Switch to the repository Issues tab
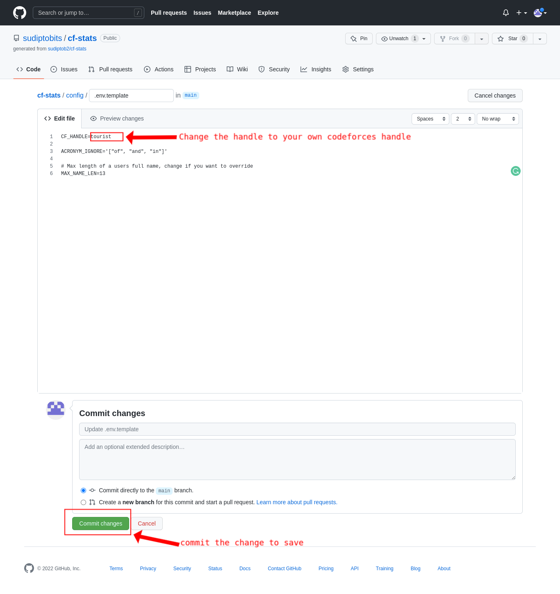 64,69
